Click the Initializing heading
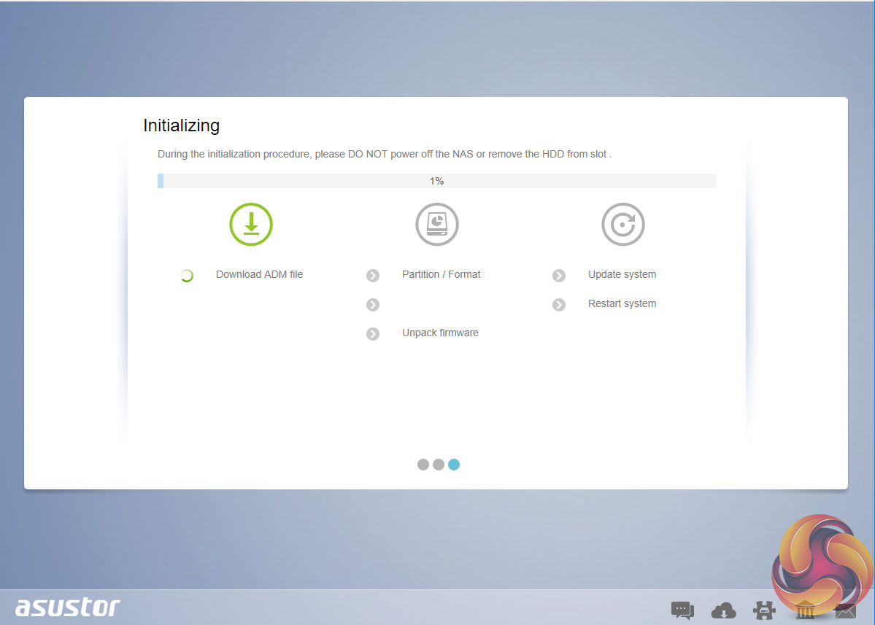This screenshot has height=625, width=875. pos(182,125)
